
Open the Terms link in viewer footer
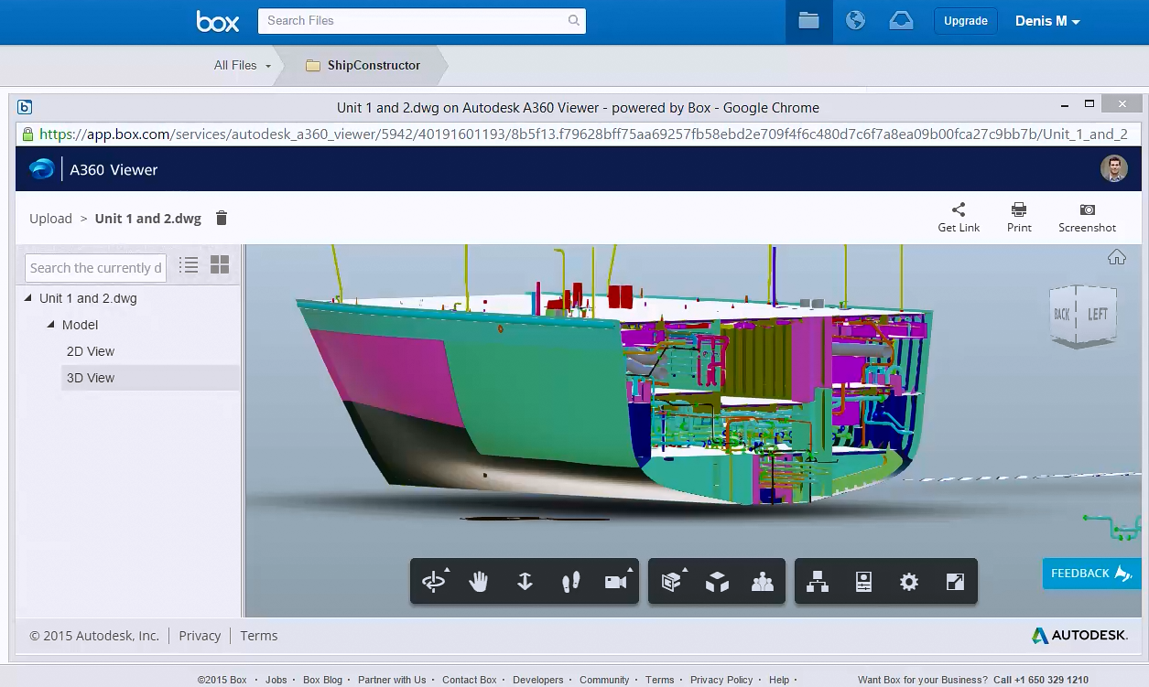pos(259,636)
